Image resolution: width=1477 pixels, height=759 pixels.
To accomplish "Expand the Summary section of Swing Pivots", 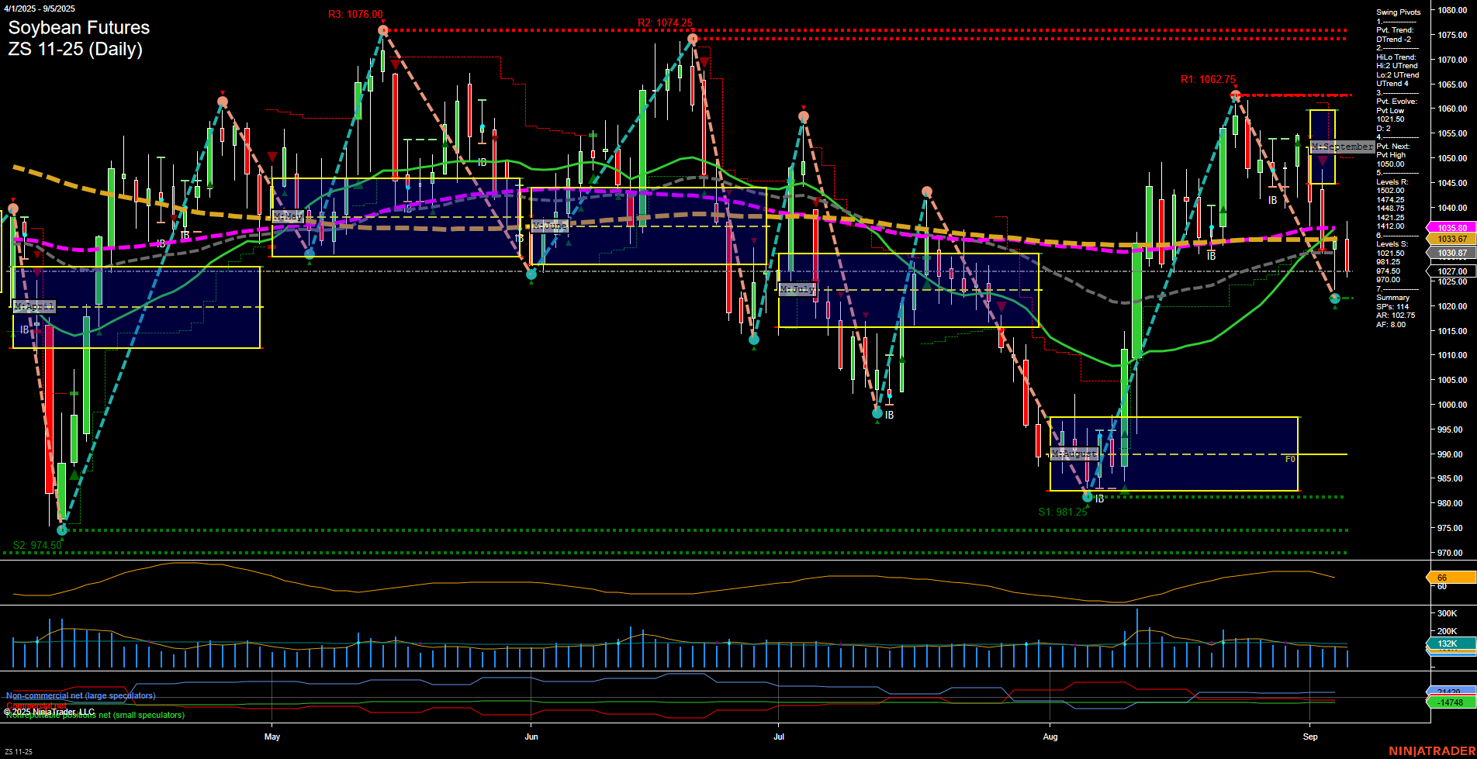I will pos(1393,297).
